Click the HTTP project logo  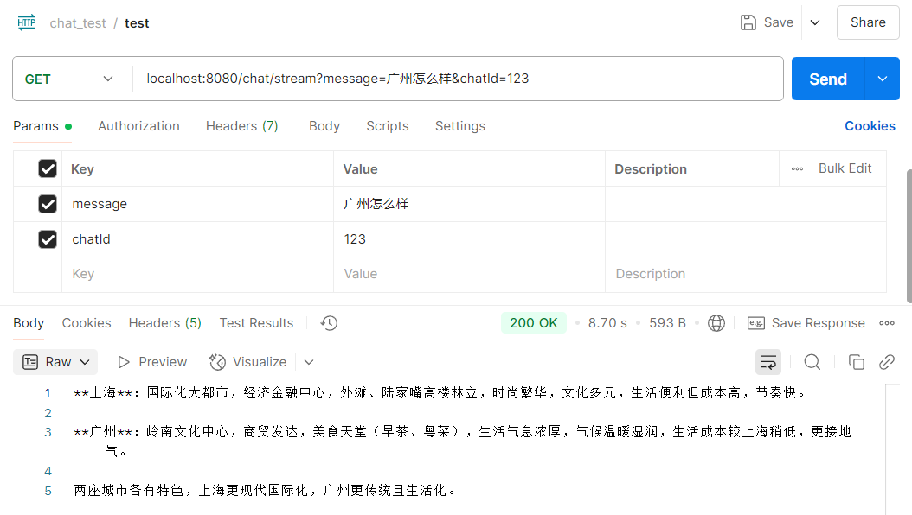[26, 22]
